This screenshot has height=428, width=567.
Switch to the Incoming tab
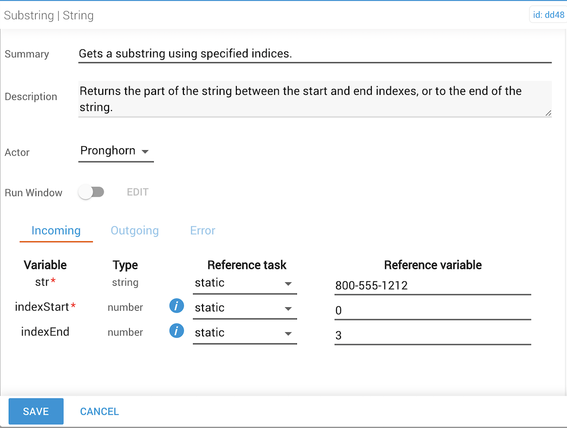pos(56,231)
